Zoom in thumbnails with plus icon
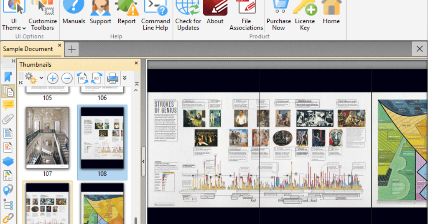Image resolution: width=428 pixels, height=224 pixels. 53,78
